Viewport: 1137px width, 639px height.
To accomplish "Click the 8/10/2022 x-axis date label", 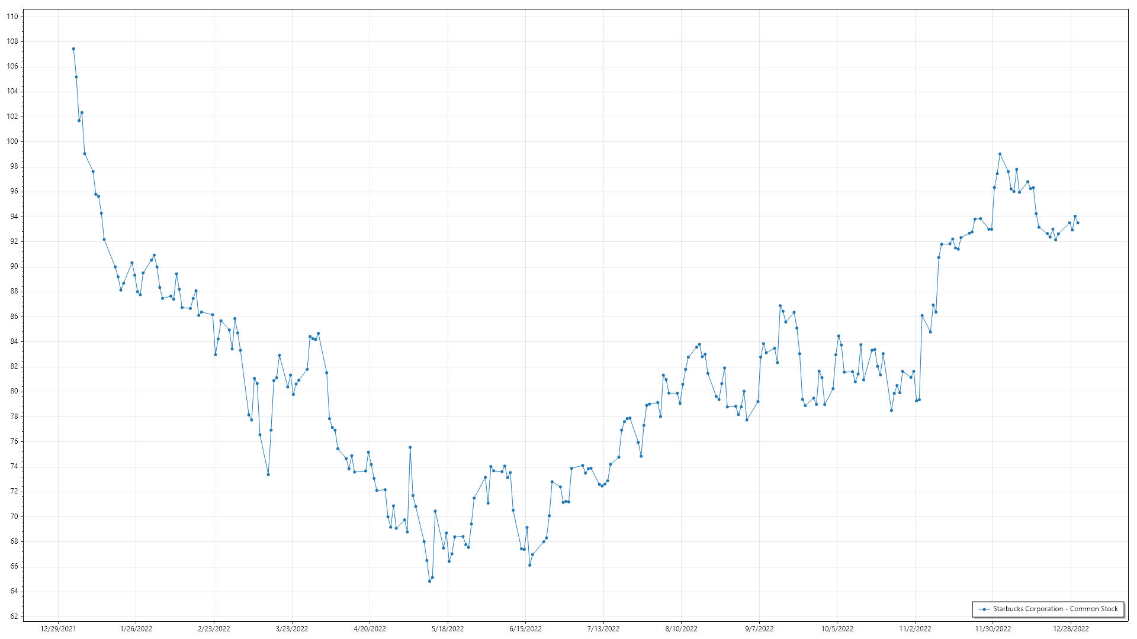I will (681, 628).
